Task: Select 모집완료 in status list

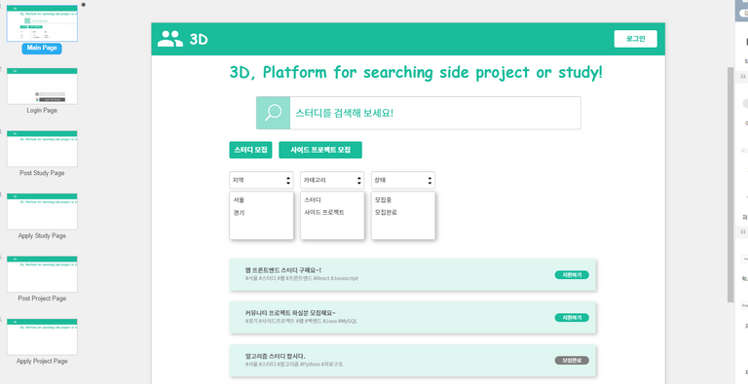Action: click(386, 213)
